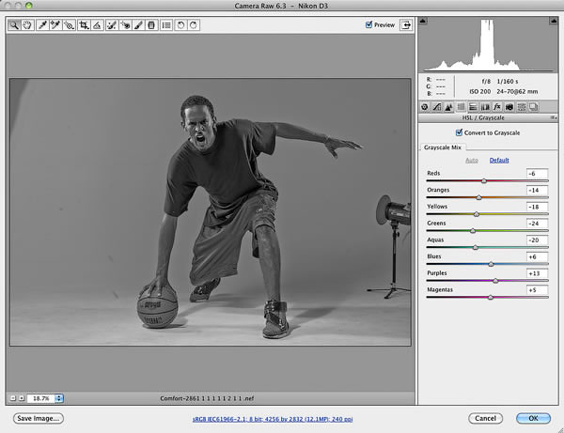Screen dimensions: 564x433
Task: Open the Tone Curve panel tab
Action: pyautogui.click(x=435, y=108)
